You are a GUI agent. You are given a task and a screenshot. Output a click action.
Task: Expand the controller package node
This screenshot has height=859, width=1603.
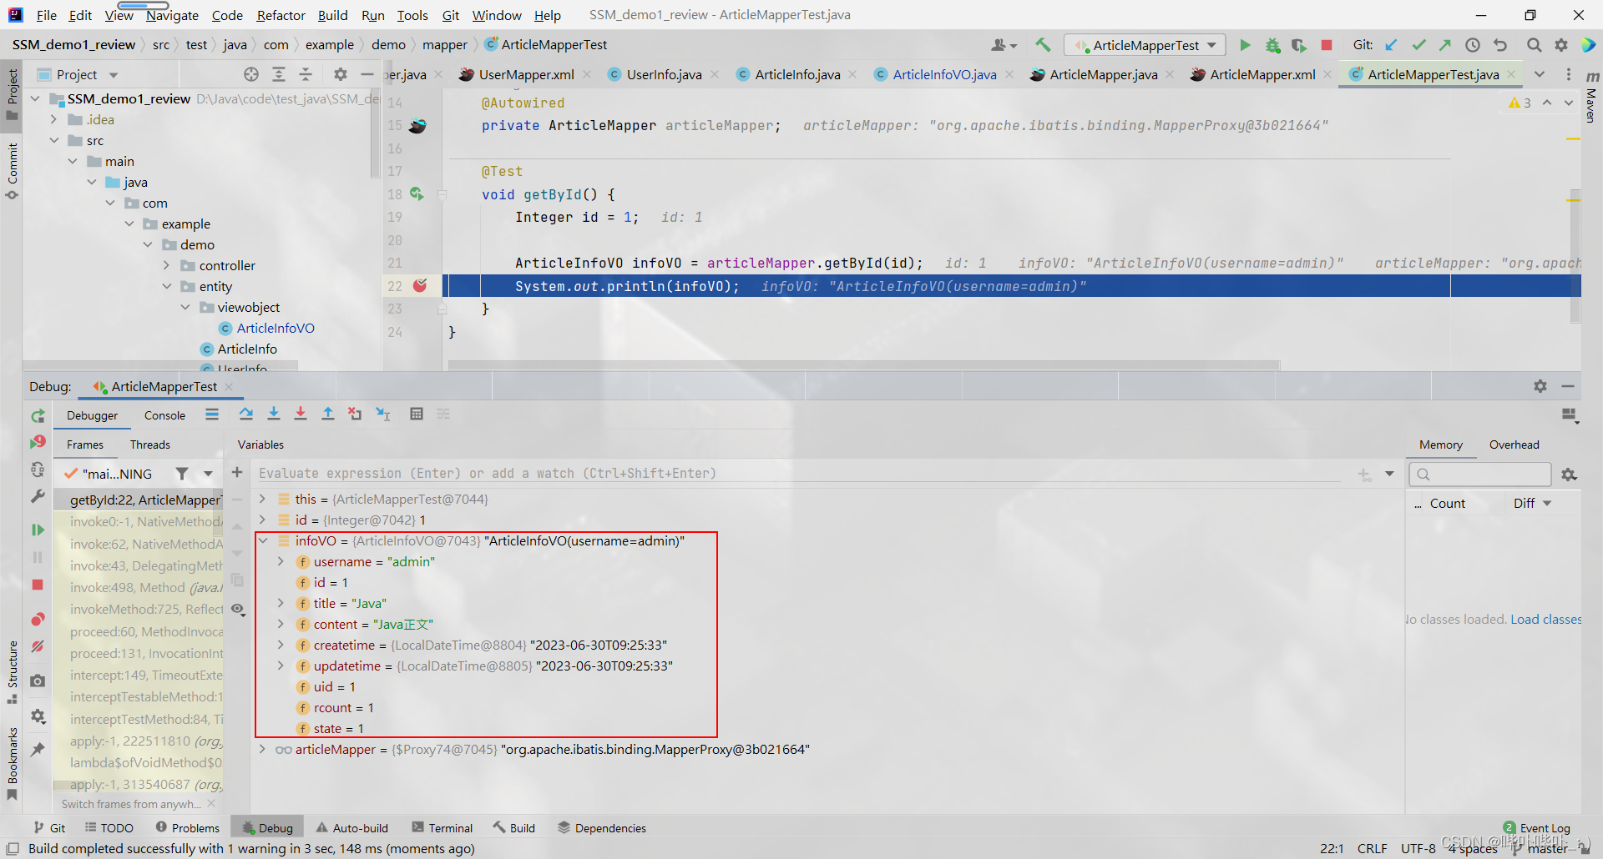click(166, 265)
